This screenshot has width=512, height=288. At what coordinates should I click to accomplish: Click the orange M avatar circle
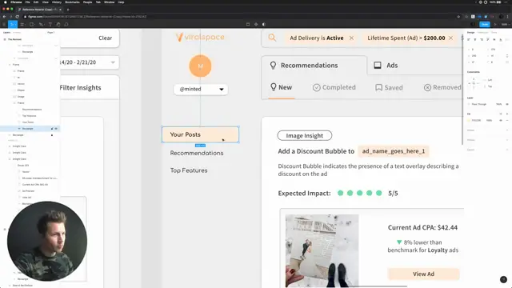click(x=200, y=66)
